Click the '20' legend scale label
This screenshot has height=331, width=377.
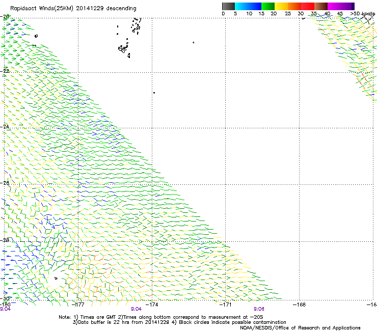pos(274,14)
